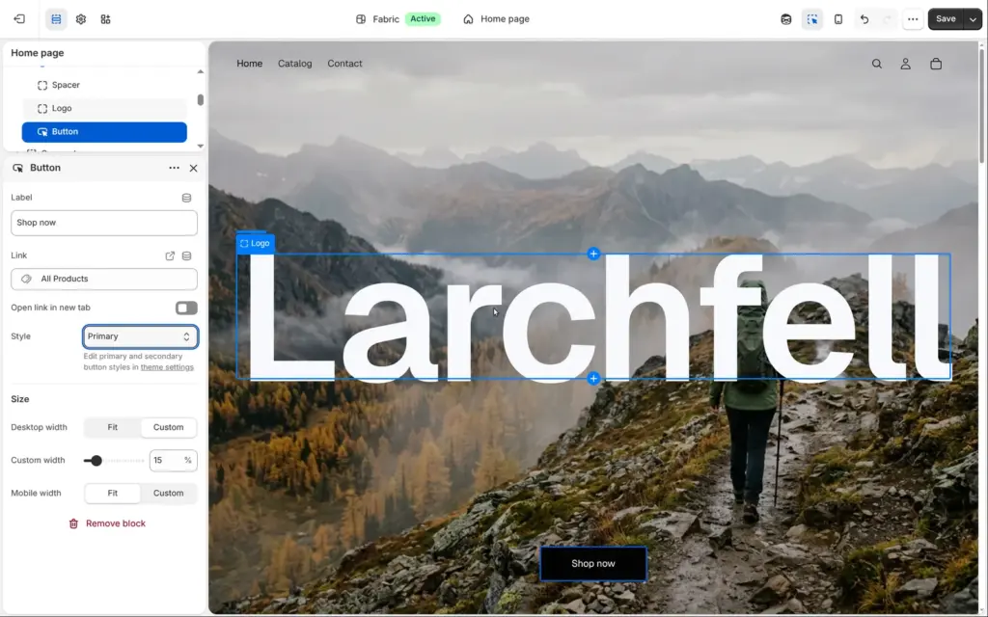Open the Save button dropdown arrow

(973, 19)
